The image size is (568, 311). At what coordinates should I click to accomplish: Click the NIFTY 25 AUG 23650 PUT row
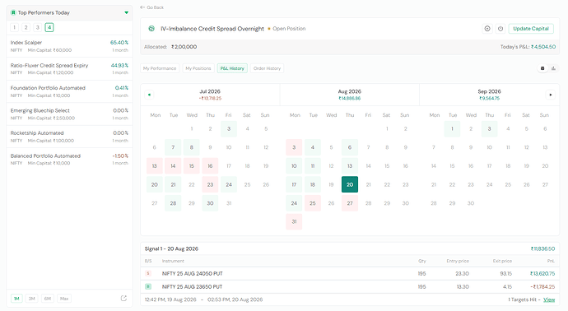(x=350, y=286)
